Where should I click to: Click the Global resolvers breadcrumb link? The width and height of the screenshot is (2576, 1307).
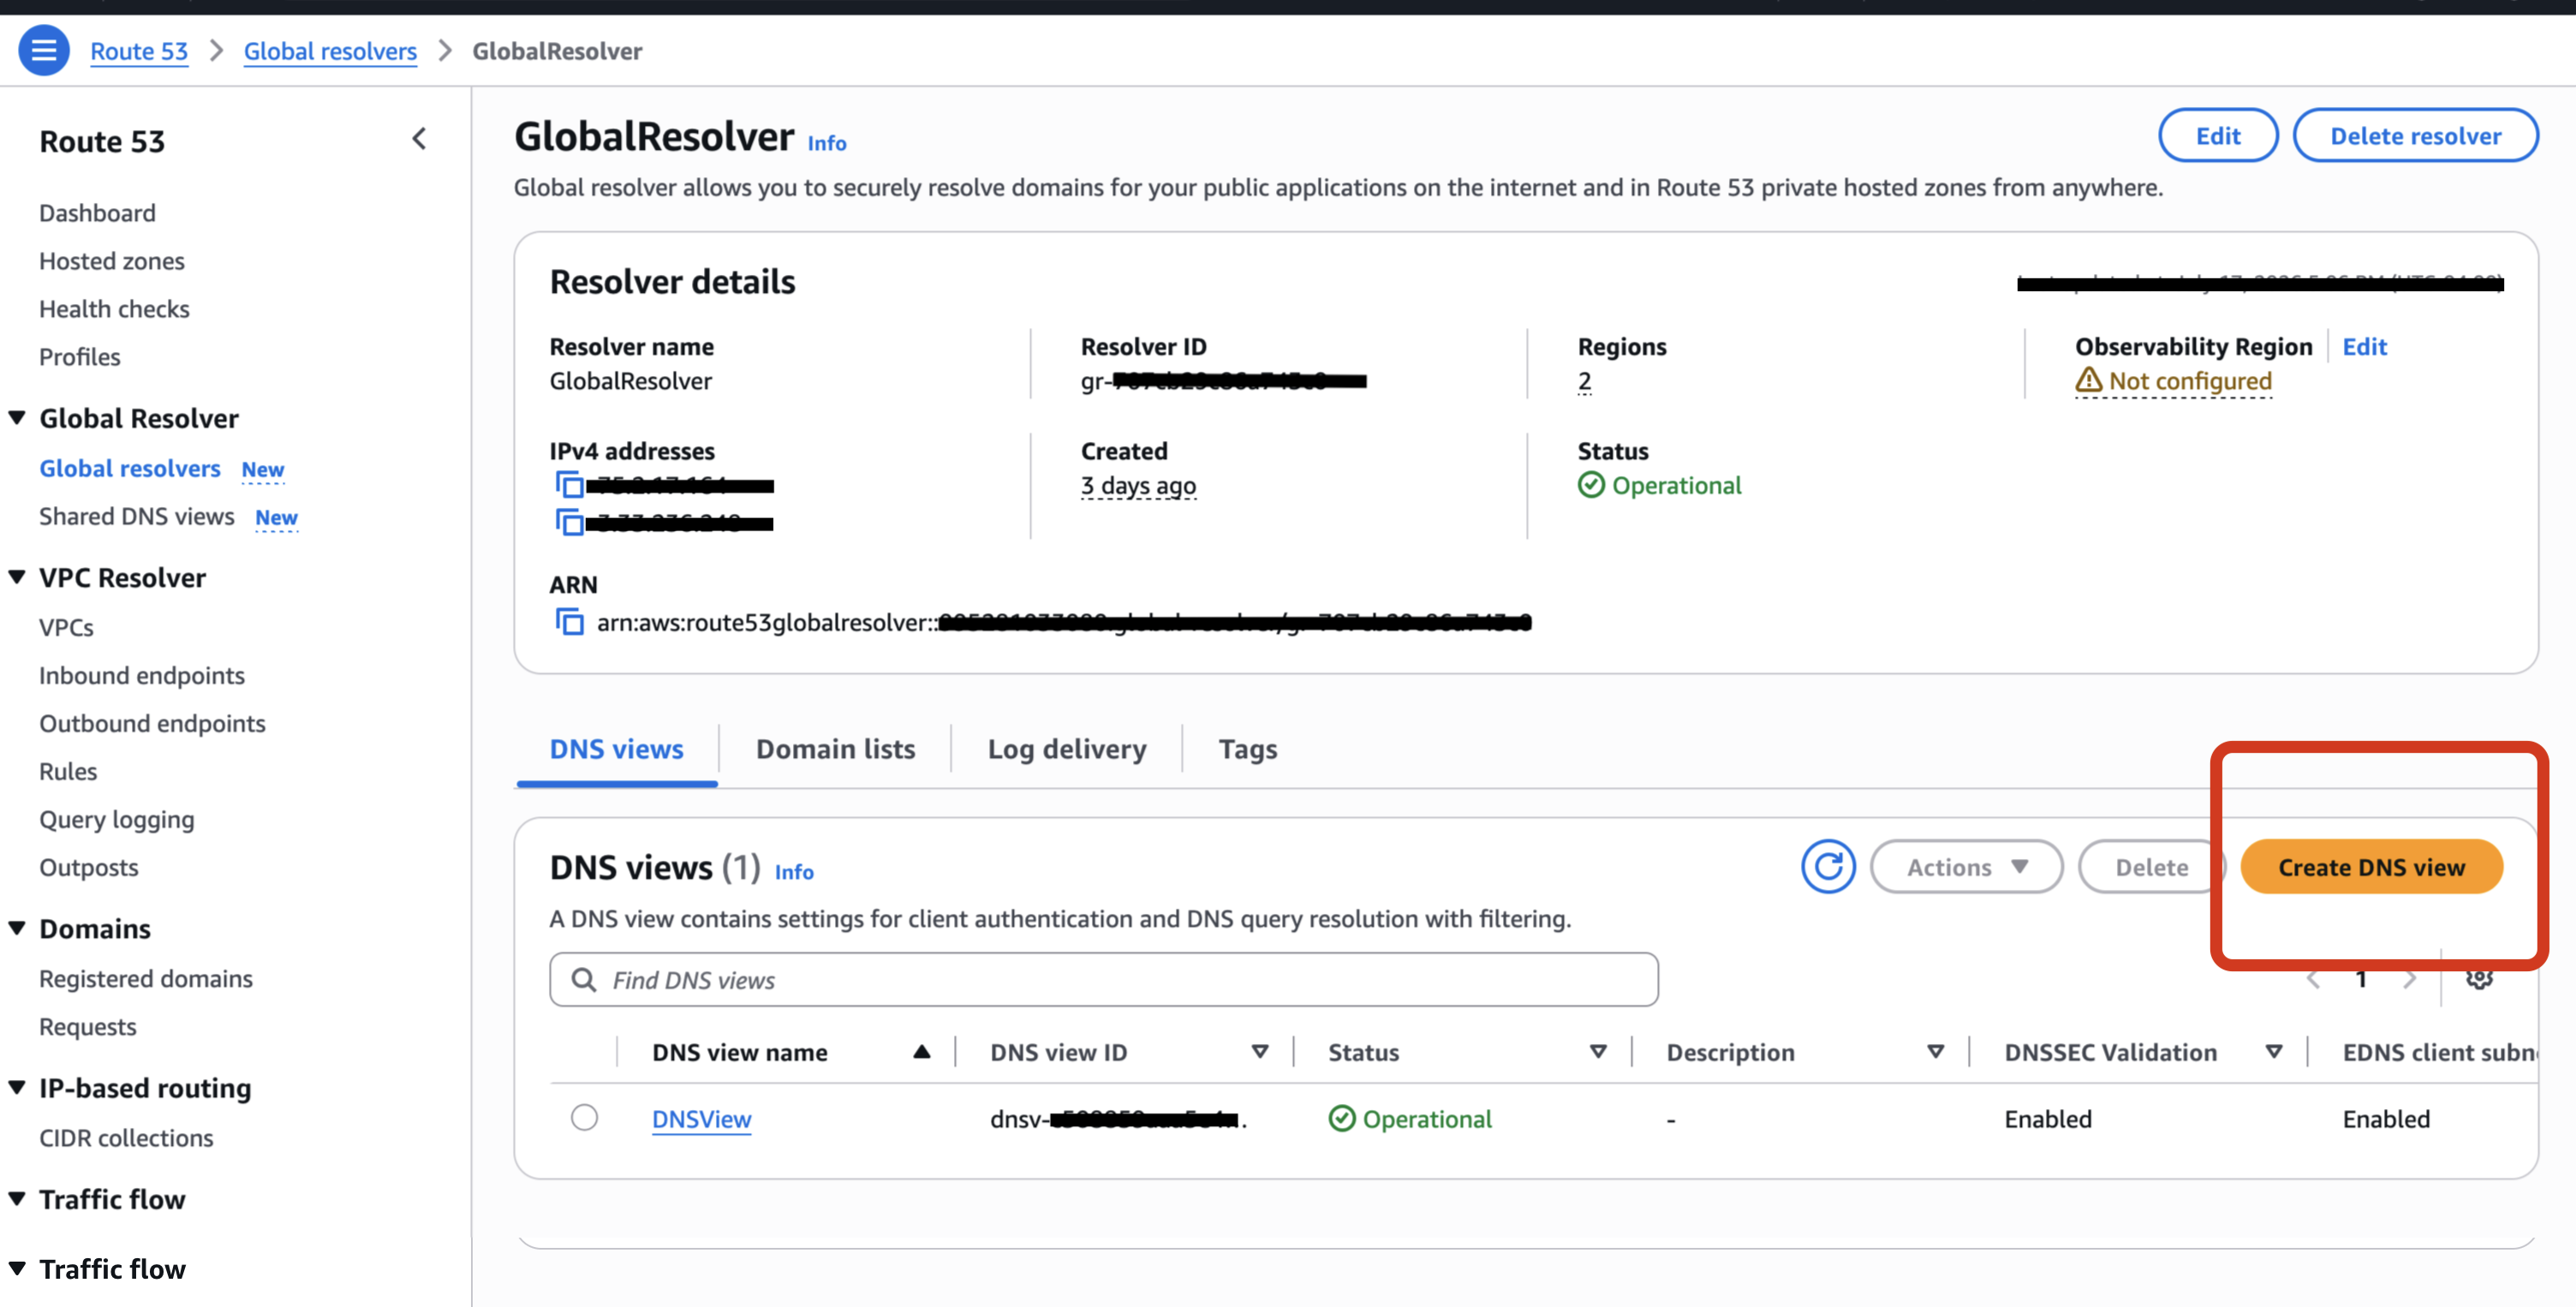[x=330, y=51]
